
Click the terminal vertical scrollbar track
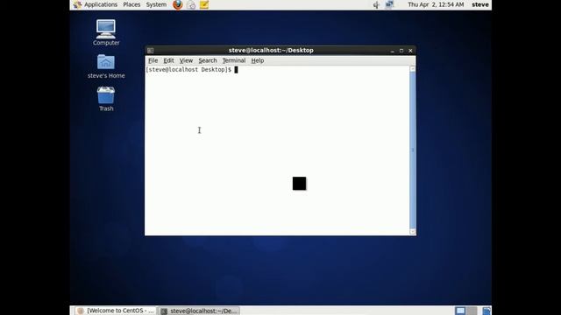coord(413,150)
